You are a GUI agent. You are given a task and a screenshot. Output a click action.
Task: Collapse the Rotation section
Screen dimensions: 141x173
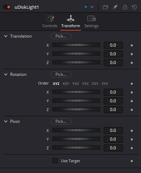pos(6,74)
